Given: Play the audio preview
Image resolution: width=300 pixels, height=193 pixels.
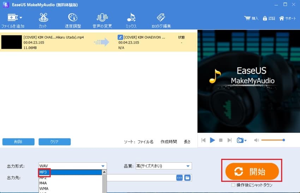Looking at the screenshot, I should click(212, 140).
